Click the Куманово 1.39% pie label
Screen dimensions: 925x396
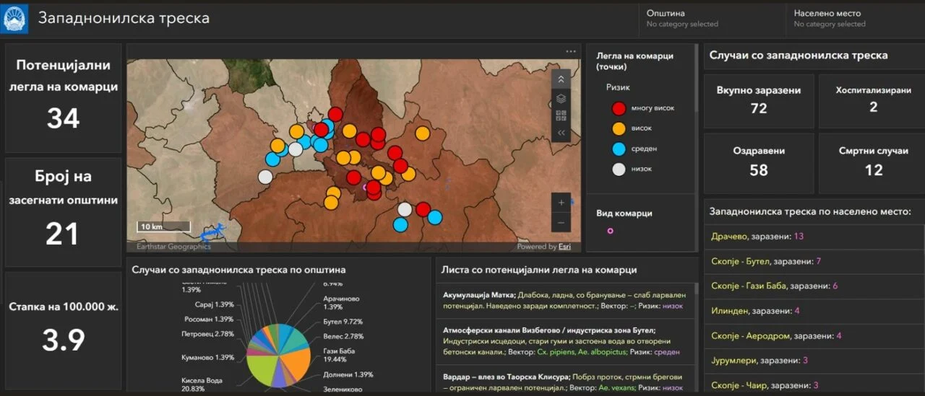pos(208,357)
